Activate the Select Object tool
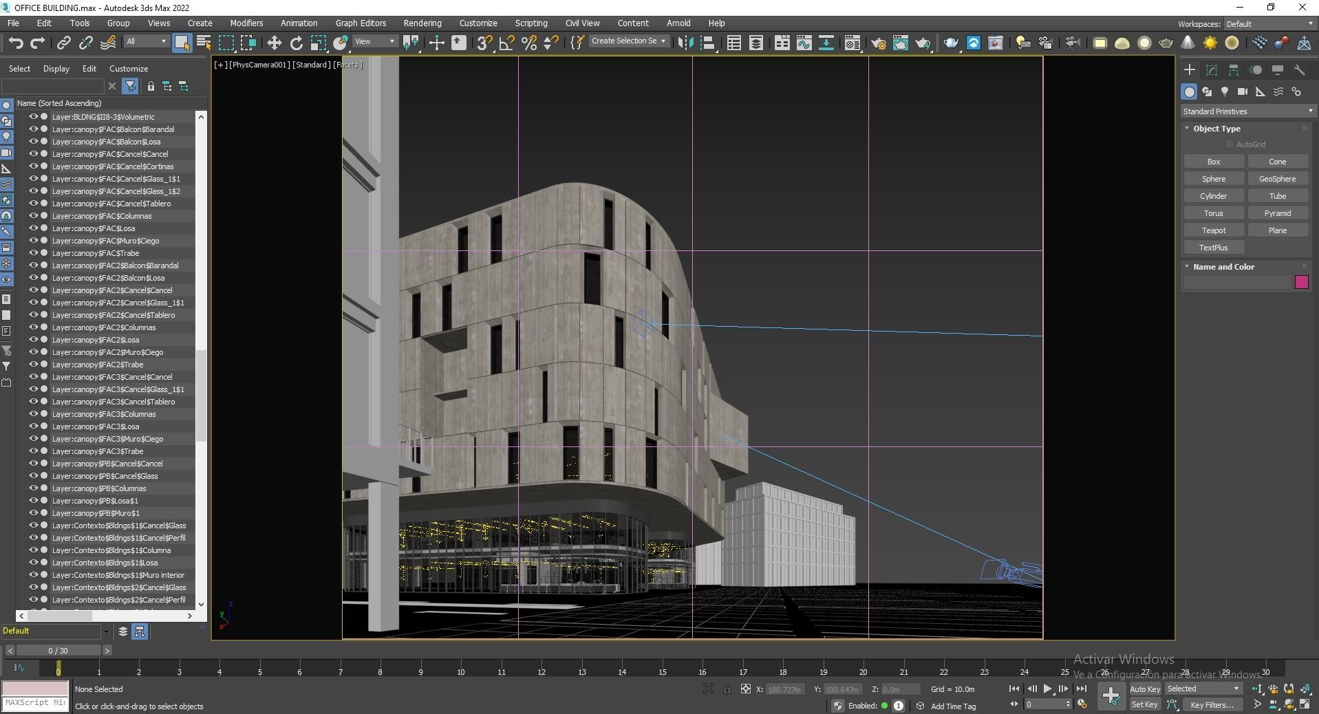The image size is (1319, 714). 182,43
